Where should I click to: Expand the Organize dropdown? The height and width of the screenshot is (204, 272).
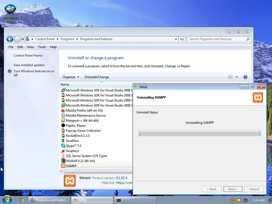coord(71,77)
